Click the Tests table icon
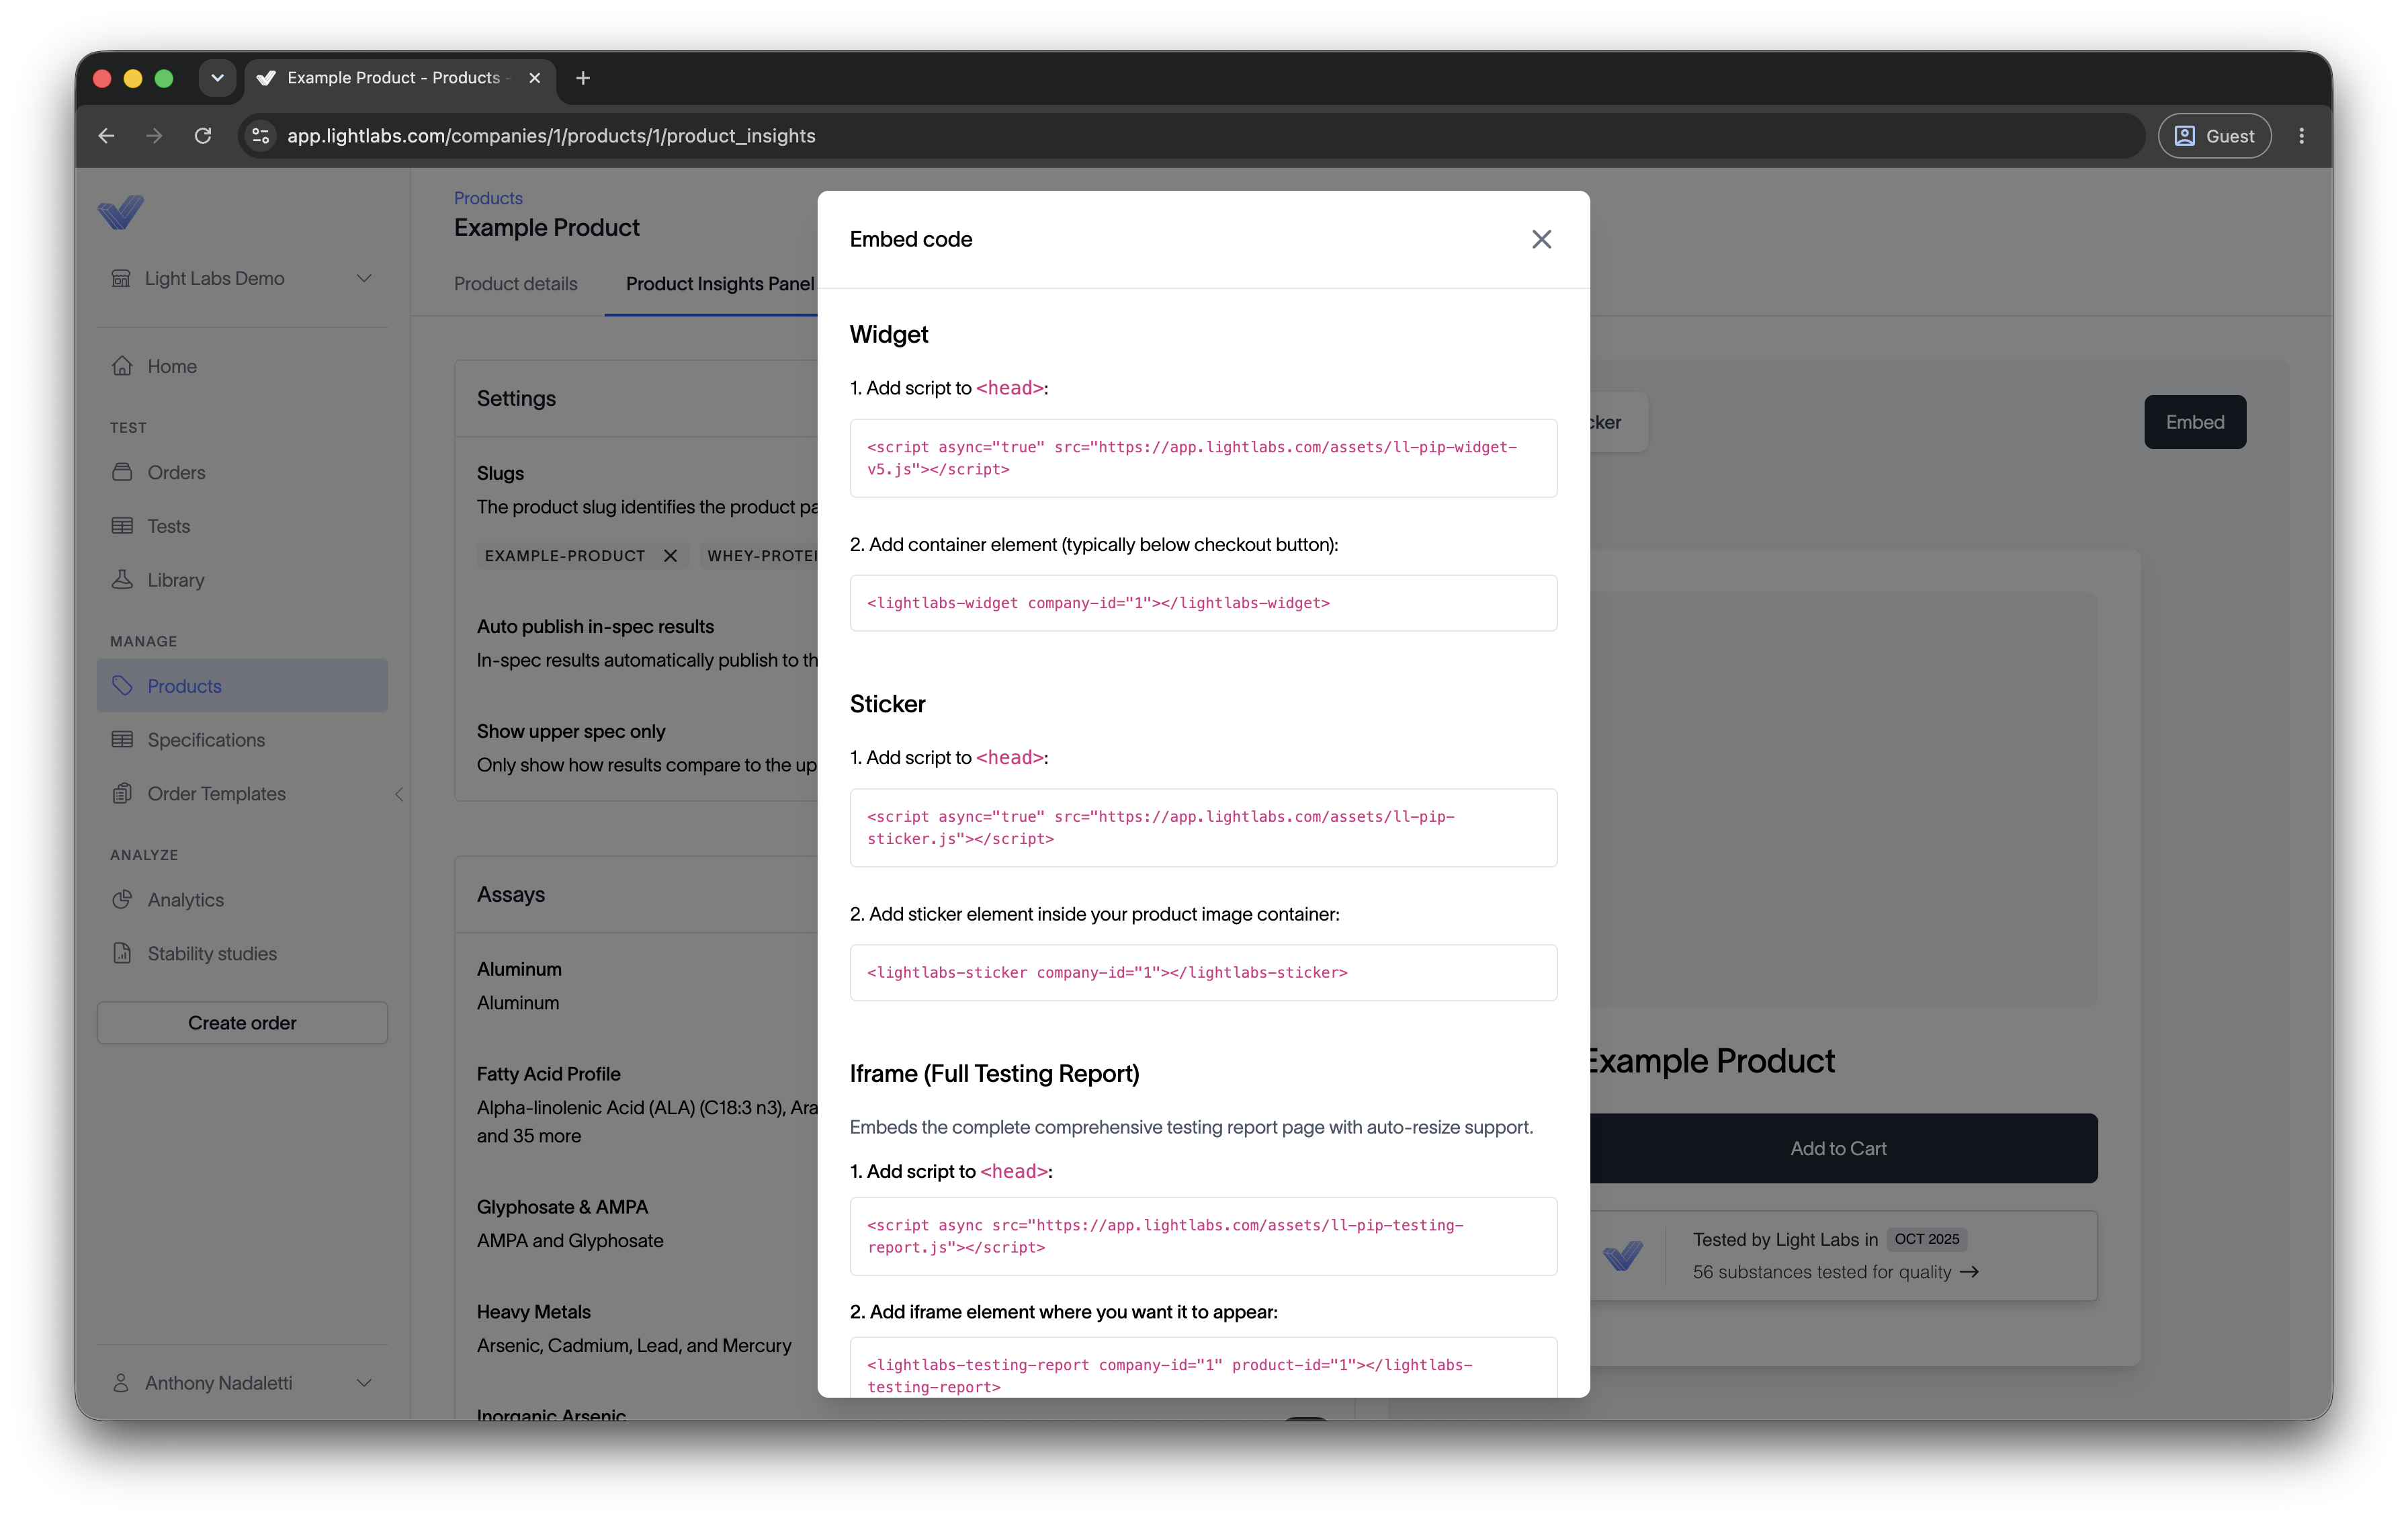Image resolution: width=2408 pixels, height=1520 pixels. [x=122, y=526]
